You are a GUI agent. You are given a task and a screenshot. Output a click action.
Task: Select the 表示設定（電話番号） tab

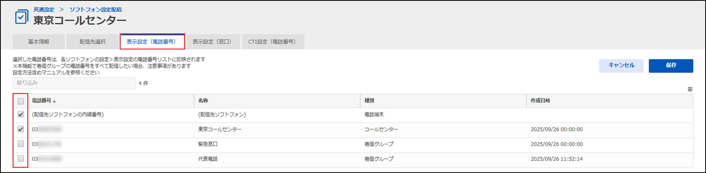click(152, 42)
